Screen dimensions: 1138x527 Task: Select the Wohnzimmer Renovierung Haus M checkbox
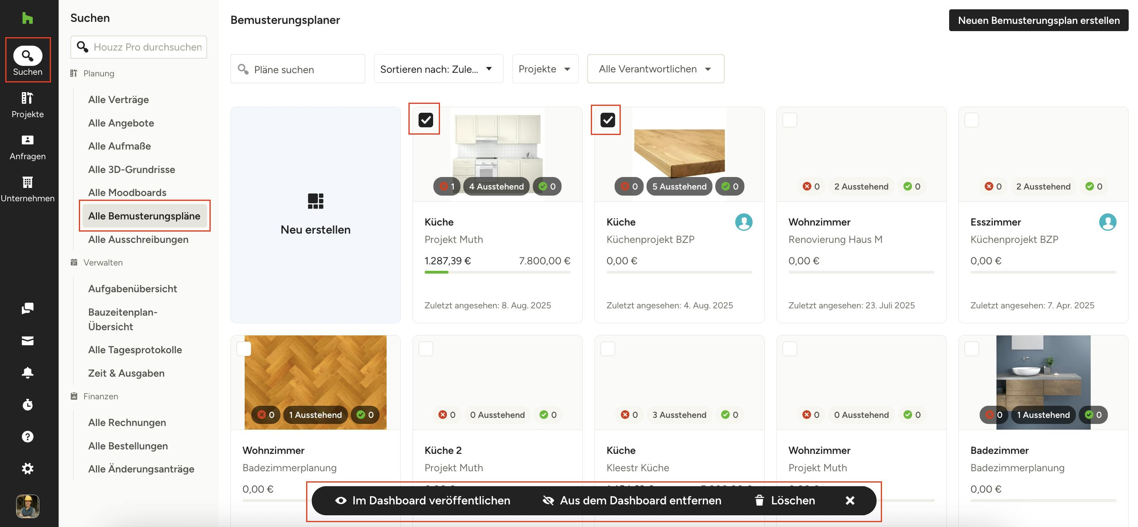(789, 120)
